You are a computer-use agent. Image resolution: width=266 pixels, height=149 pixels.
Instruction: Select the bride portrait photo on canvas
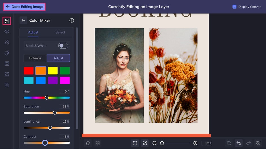click(119, 75)
